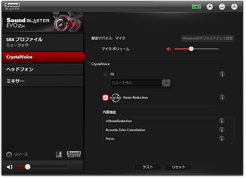Click the Noise Reduction circular logo icon
The width and height of the screenshot is (246, 178).
coord(116,97)
